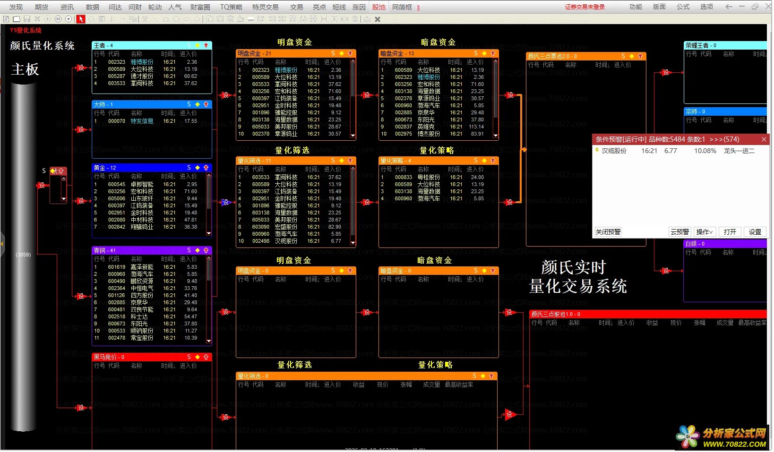Click the S icon on 黄金 panel header
The width and height of the screenshot is (774, 452).
pos(189,168)
